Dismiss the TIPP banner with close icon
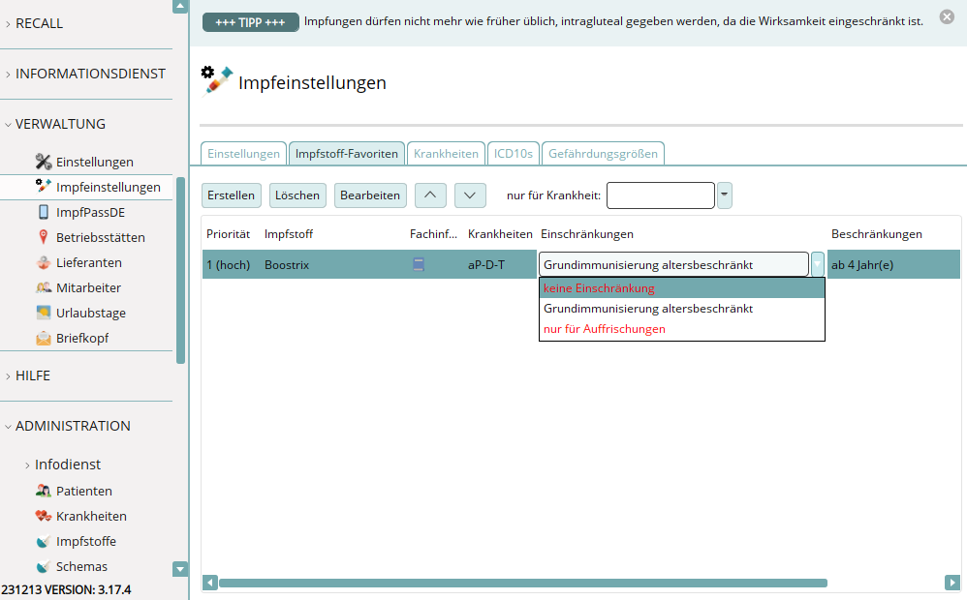The width and height of the screenshot is (967, 600). [947, 16]
